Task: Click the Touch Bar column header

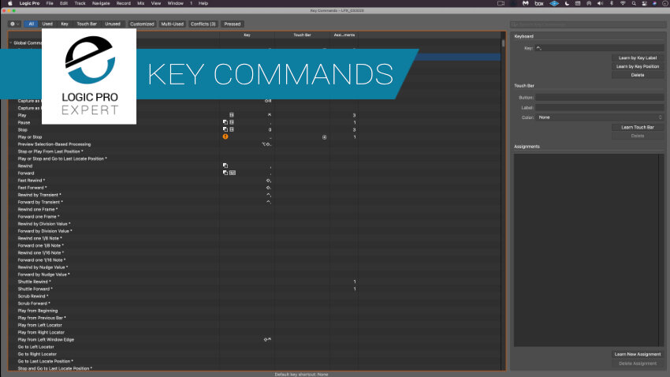Action: 302,35
